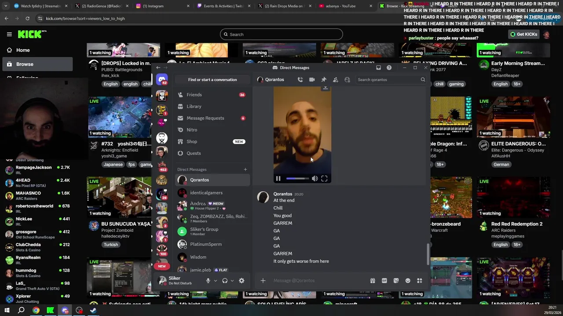Pause the video in Discord chat
This screenshot has height=316, width=563.
coord(278,179)
